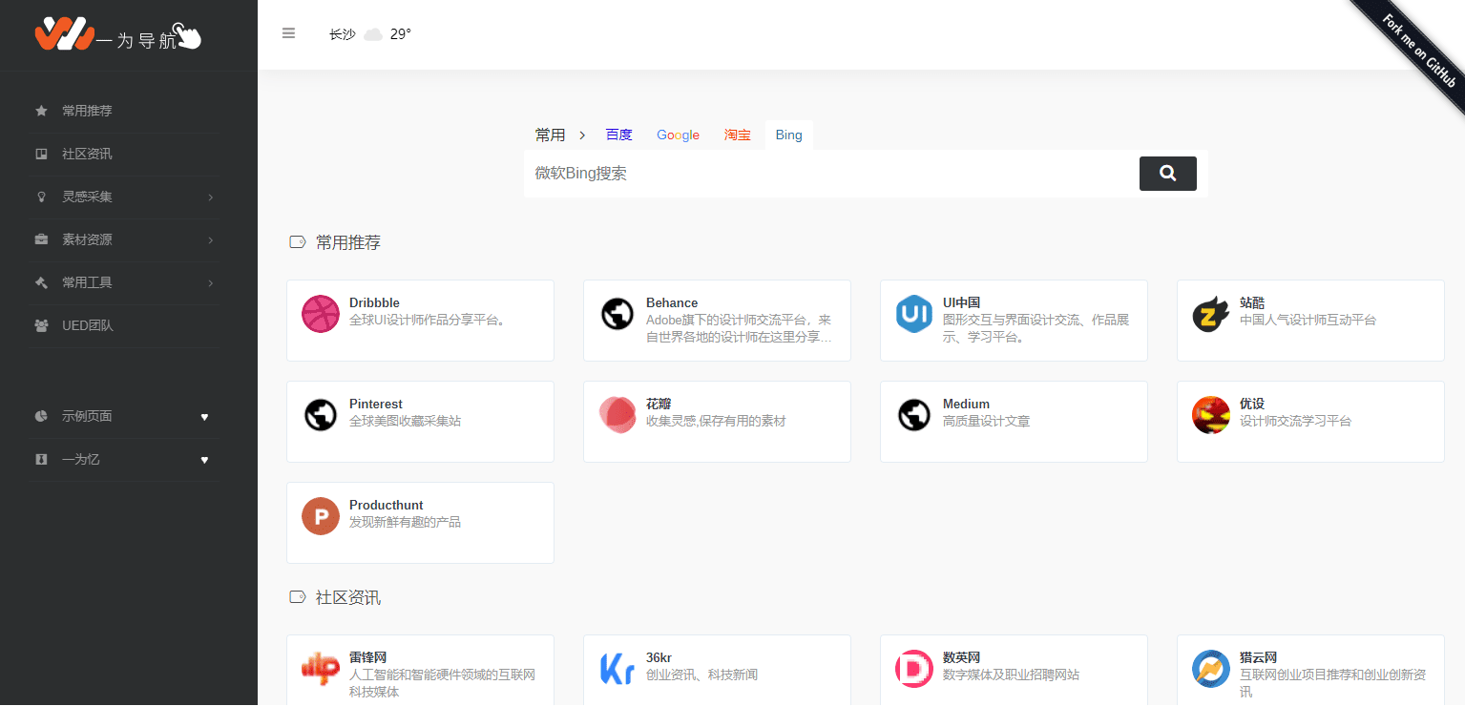The width and height of the screenshot is (1465, 727).
Task: Click the cloud weather icon
Action: [373, 34]
